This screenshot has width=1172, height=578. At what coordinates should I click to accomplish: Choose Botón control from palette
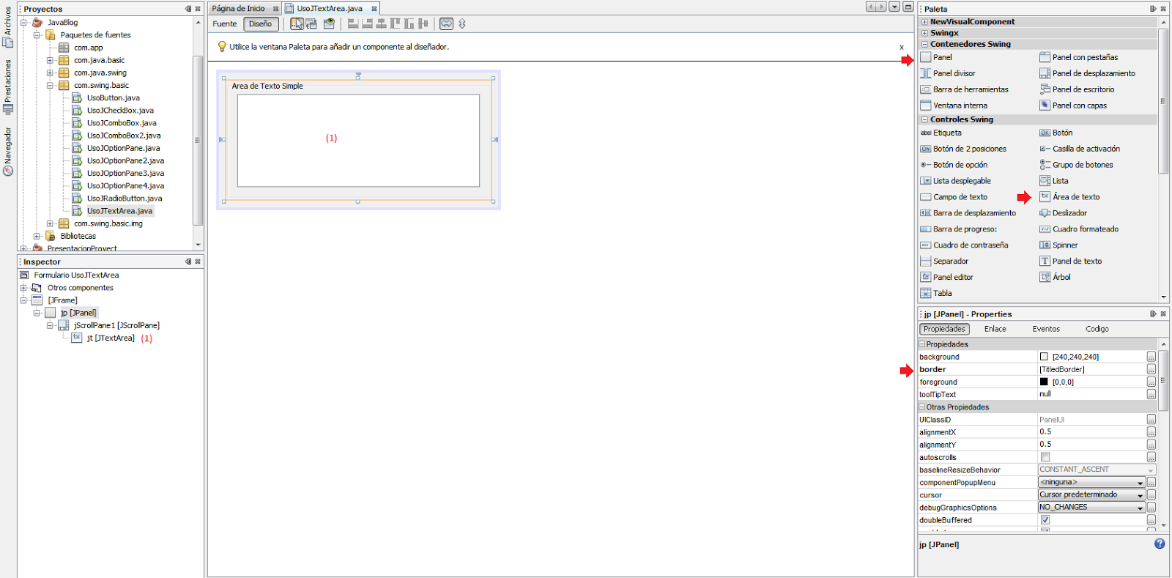click(x=1056, y=133)
